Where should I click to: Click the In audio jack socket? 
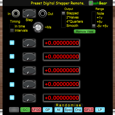(x=16, y=13)
